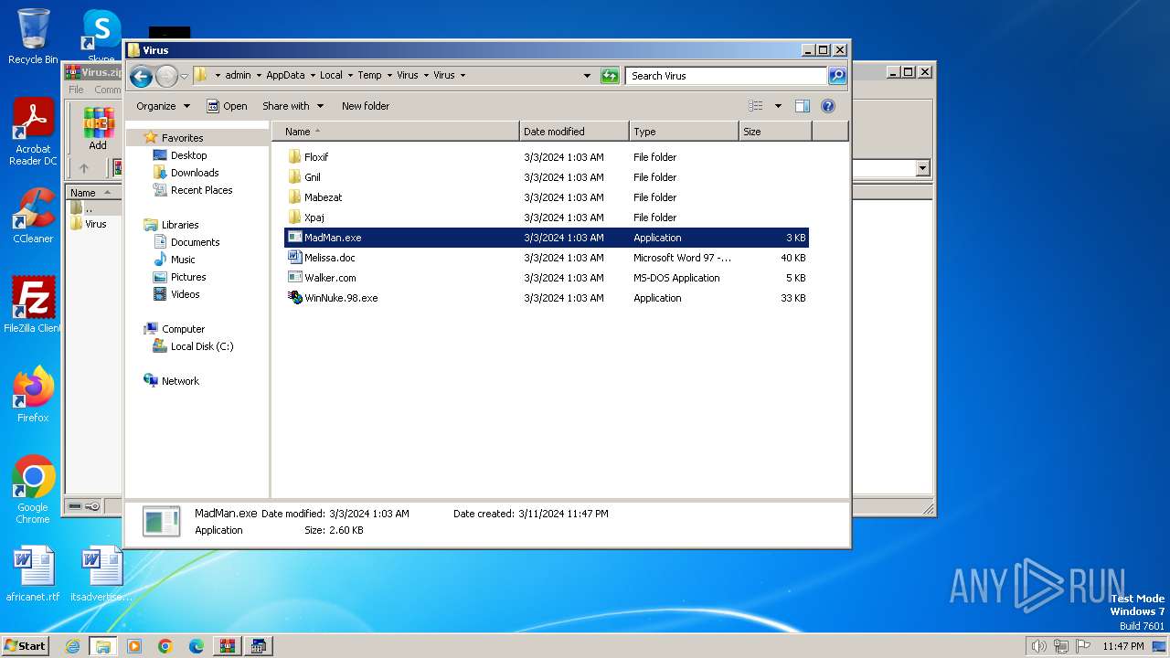Open Acrobat Reader DC desktop shortcut

pos(33,132)
